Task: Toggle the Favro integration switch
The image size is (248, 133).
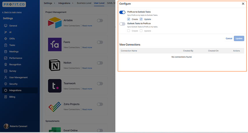Action: (100, 42)
